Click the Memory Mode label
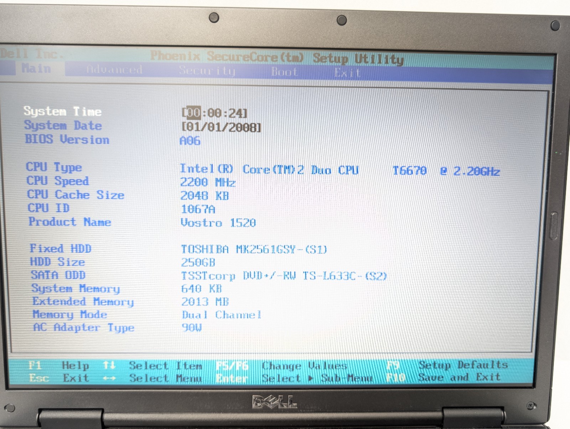This screenshot has width=570, height=429. click(x=70, y=314)
